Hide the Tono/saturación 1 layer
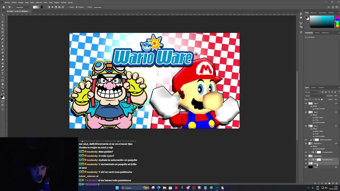This screenshot has width=340, height=191. click(306, 152)
